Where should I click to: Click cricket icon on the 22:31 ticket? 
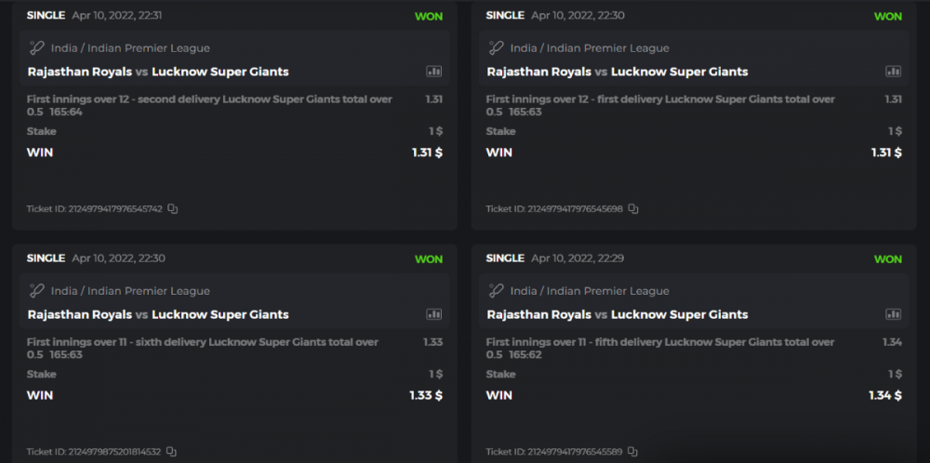pyautogui.click(x=36, y=48)
